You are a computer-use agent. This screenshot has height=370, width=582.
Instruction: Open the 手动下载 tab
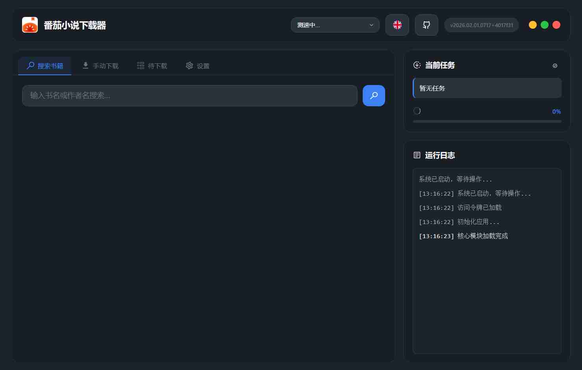click(100, 66)
